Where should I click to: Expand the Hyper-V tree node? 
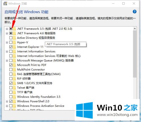click(7, 42)
